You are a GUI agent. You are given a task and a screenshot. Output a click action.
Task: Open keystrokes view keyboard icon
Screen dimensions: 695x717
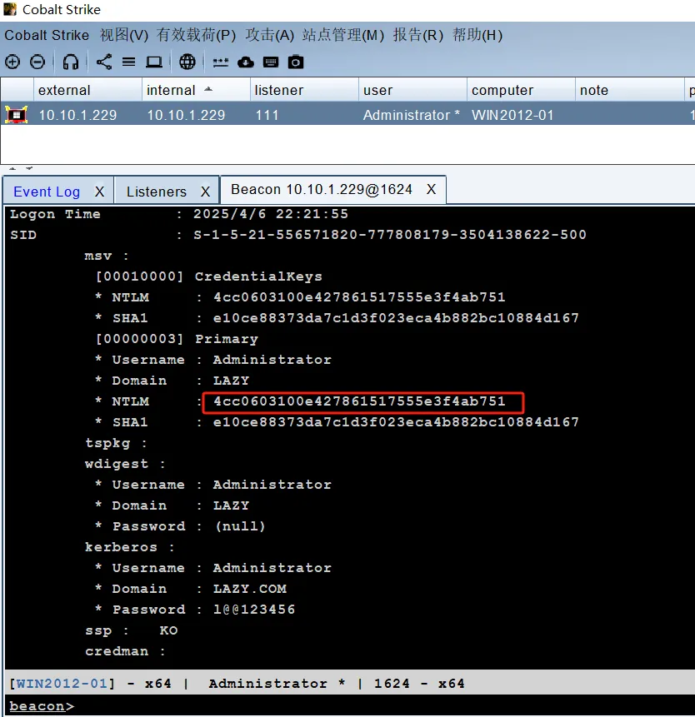(x=271, y=62)
